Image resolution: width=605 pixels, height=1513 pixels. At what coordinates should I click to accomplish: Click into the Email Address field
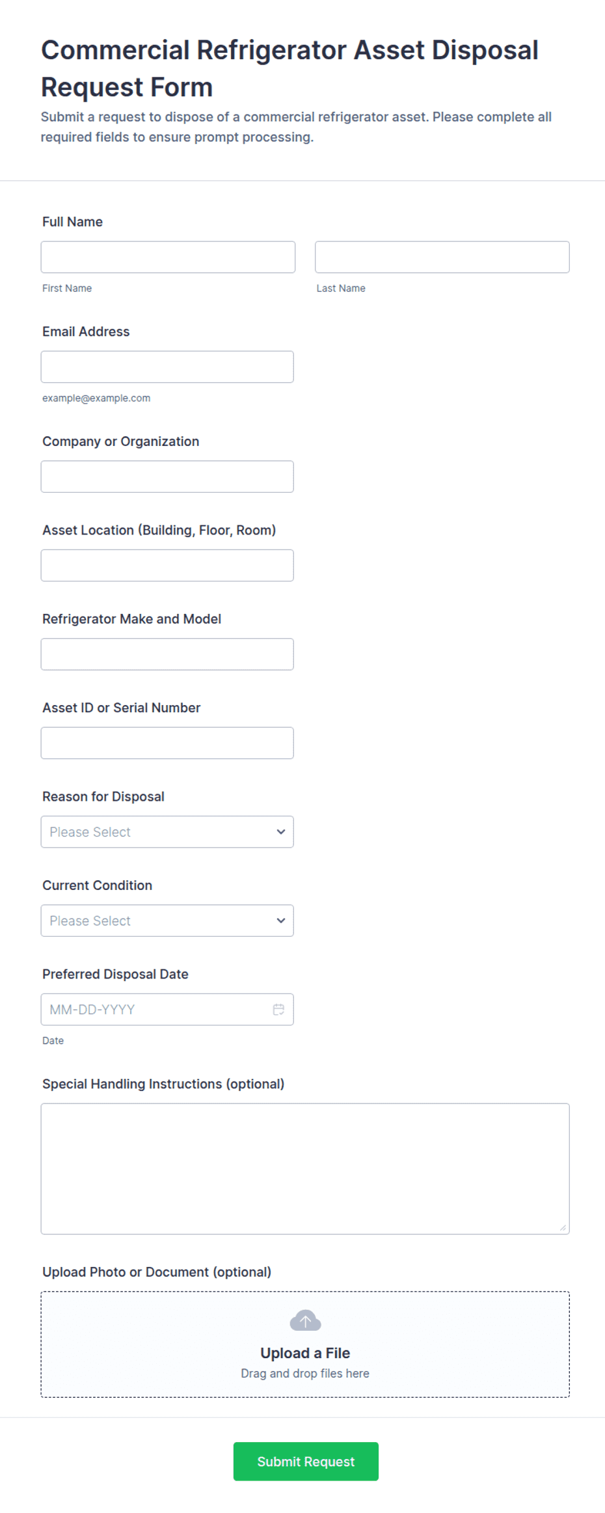coord(167,367)
